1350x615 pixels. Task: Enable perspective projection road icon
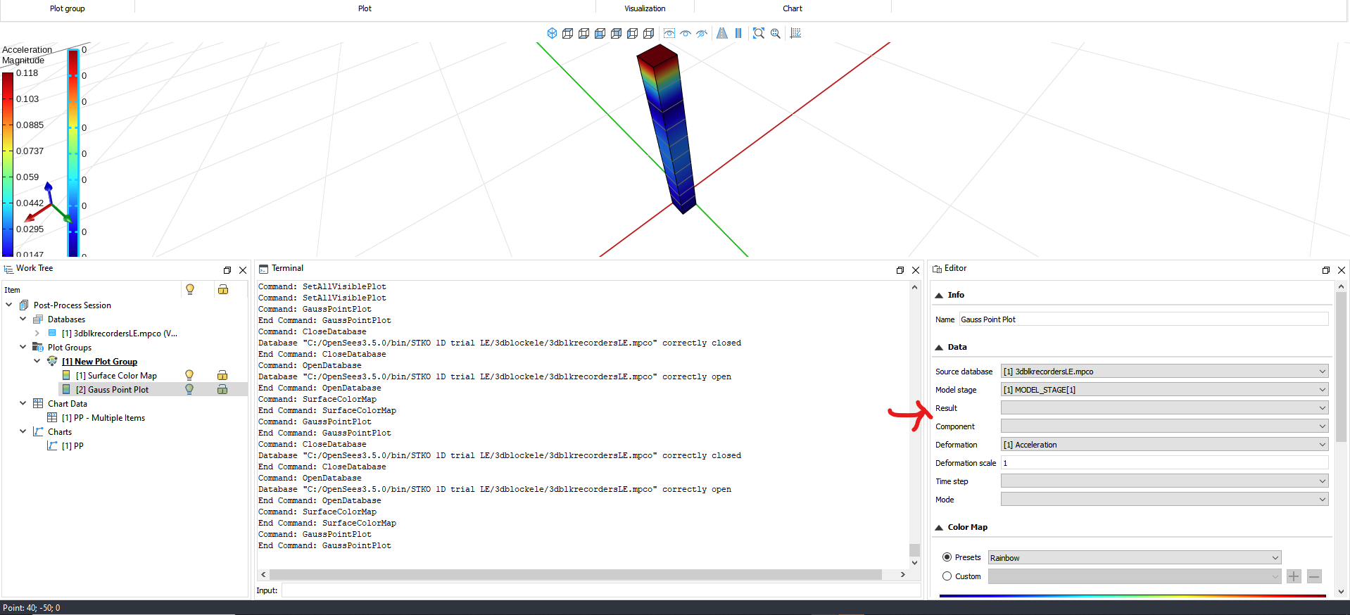pyautogui.click(x=722, y=33)
